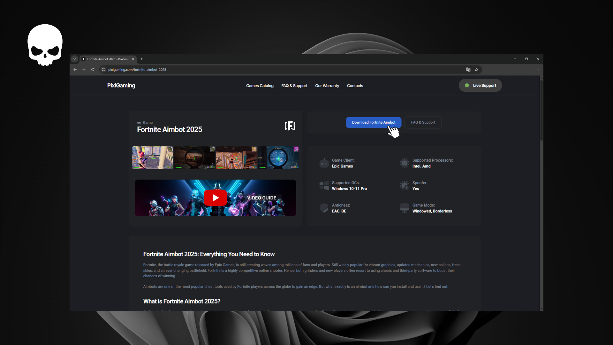Viewport: 613px width, 345px height.
Task: Click the FAQ & Support button beside Download
Action: (x=423, y=122)
